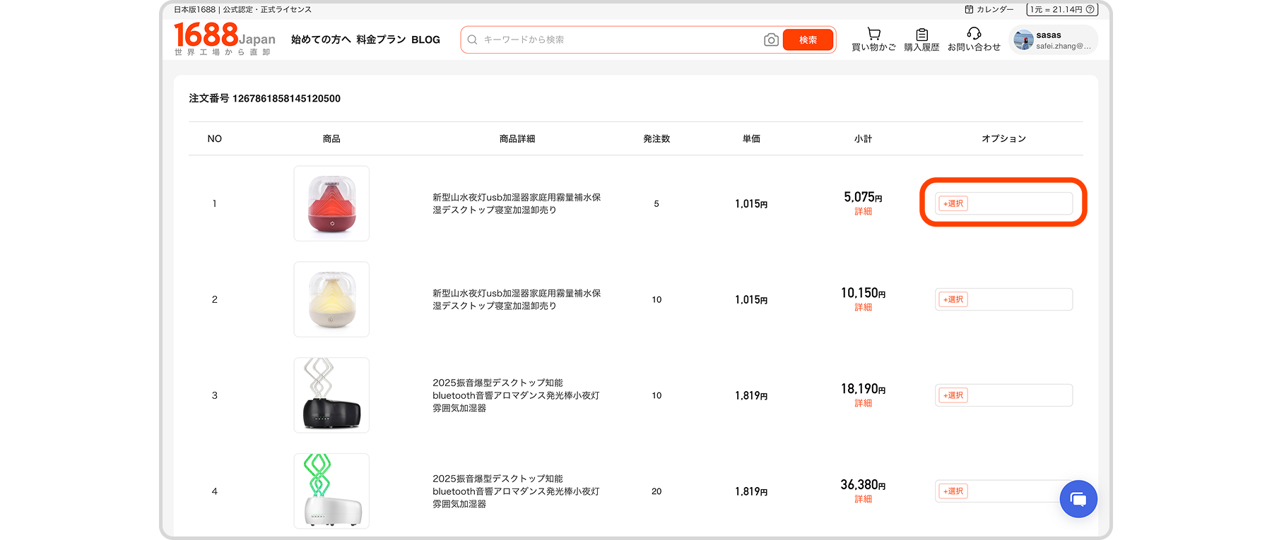Open the blue chat bubble widget
This screenshot has width=1272, height=540.
coord(1078,499)
